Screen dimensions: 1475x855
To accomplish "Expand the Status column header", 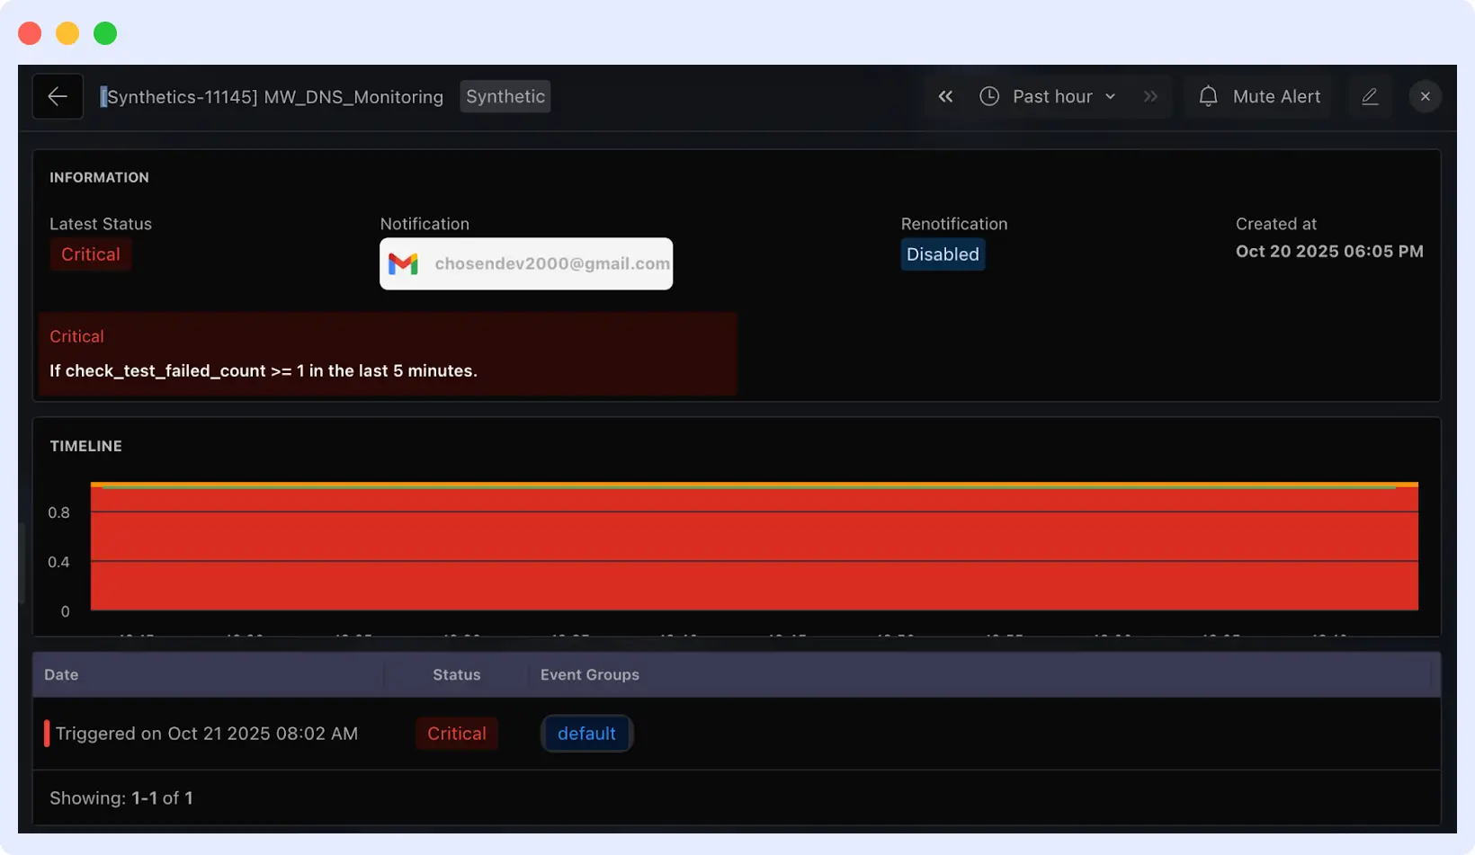I will [456, 674].
